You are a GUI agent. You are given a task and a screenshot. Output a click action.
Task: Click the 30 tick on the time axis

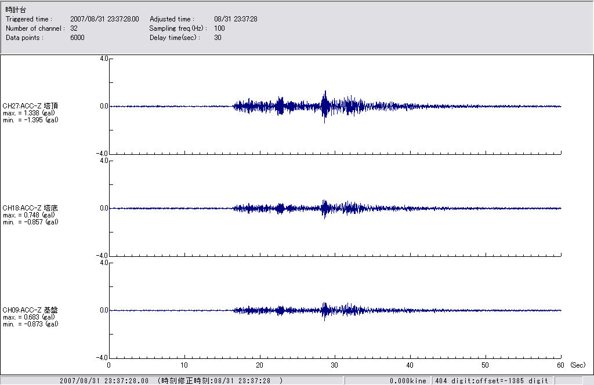click(335, 365)
